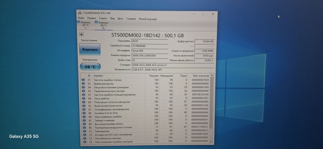
Task: Click the serial number field Z3TBM6W6
Action: (x=150, y=46)
